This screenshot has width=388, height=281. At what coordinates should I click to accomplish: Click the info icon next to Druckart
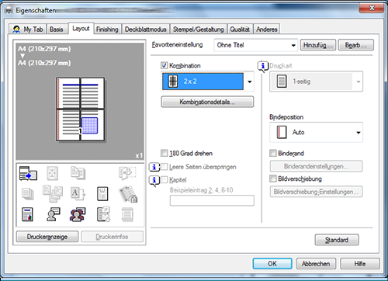pos(263,66)
